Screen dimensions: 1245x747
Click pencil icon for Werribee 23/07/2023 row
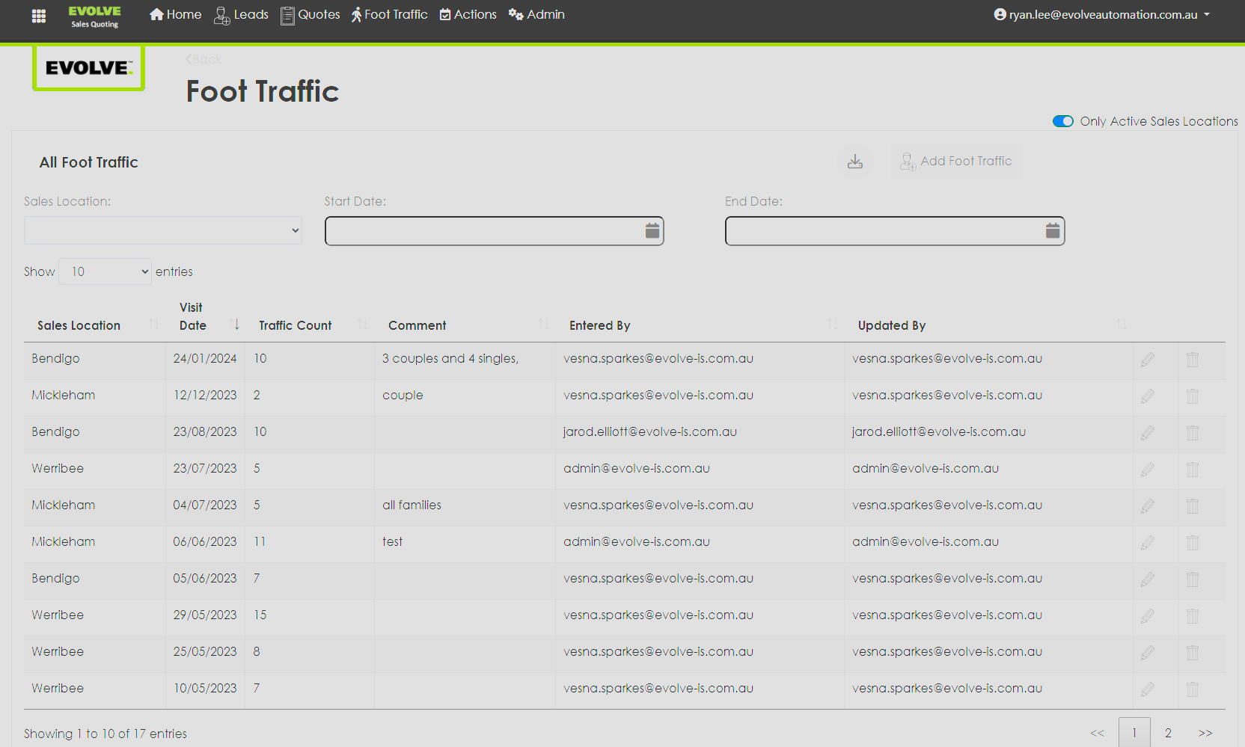pyautogui.click(x=1147, y=470)
